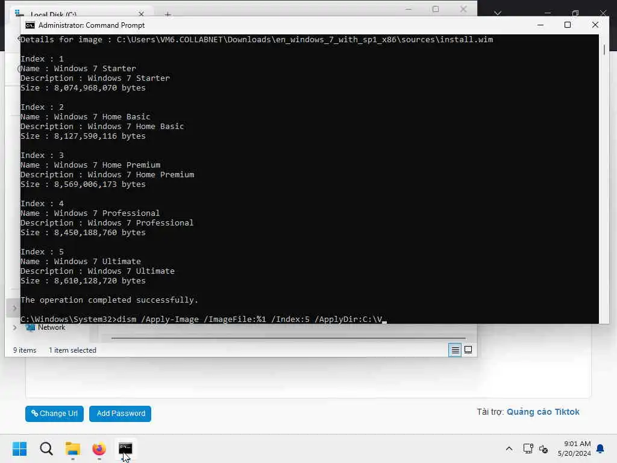Expand the collapsed Explorer tree item above Network
The image size is (617, 463).
14,308
